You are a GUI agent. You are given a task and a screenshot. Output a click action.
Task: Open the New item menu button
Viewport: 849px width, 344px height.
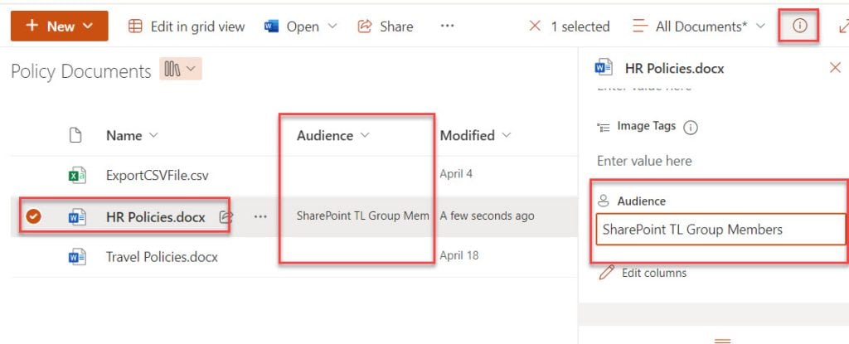pyautogui.click(x=60, y=26)
